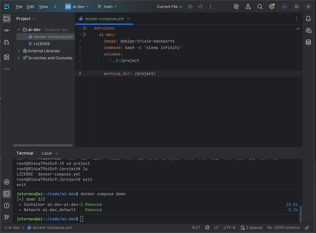The image size is (316, 233).
Task: Select LICENSE file in project tree
Action: coord(42,44)
